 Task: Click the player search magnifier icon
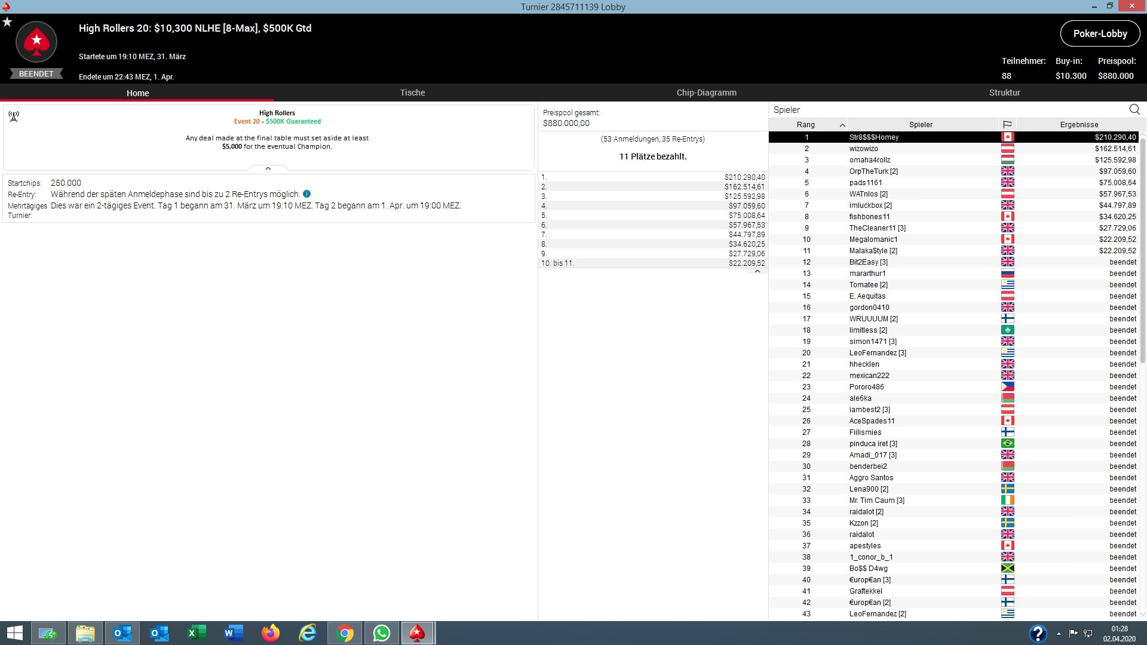click(x=1134, y=109)
